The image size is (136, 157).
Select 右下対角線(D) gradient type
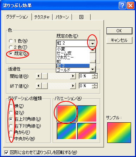[25, 126]
